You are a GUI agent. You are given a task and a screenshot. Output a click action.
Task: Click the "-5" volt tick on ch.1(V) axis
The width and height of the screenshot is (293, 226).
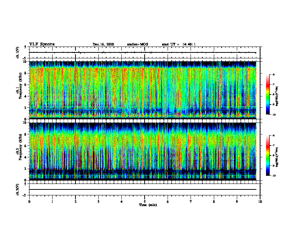25,58
